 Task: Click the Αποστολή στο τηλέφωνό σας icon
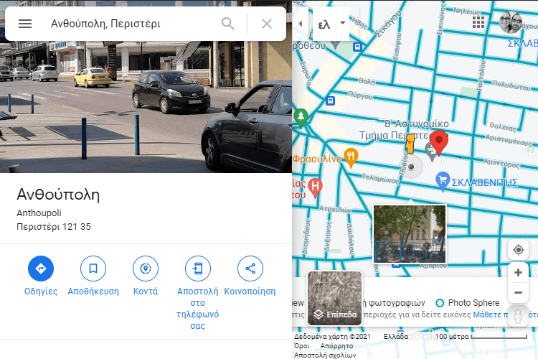[x=198, y=269]
